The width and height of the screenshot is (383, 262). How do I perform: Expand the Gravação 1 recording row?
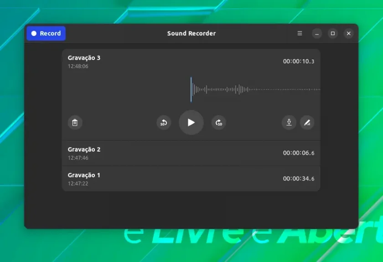pyautogui.click(x=191, y=179)
